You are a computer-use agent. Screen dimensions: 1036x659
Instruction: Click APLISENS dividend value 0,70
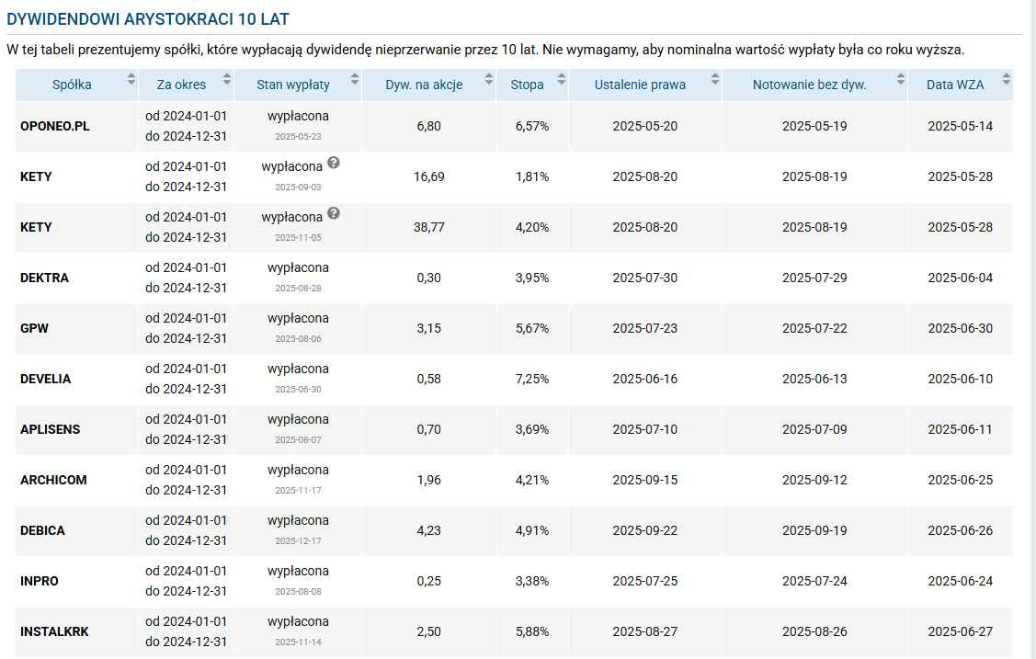[428, 429]
